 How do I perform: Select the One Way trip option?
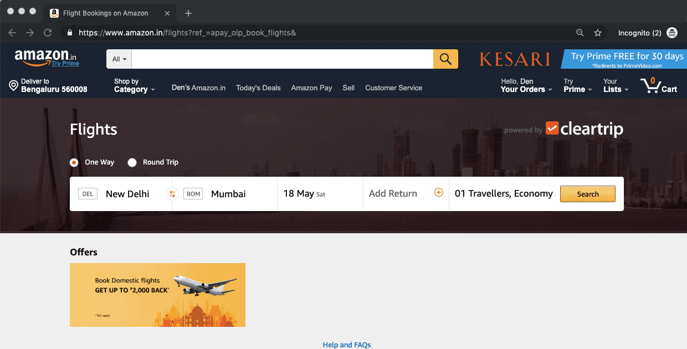[x=74, y=162]
